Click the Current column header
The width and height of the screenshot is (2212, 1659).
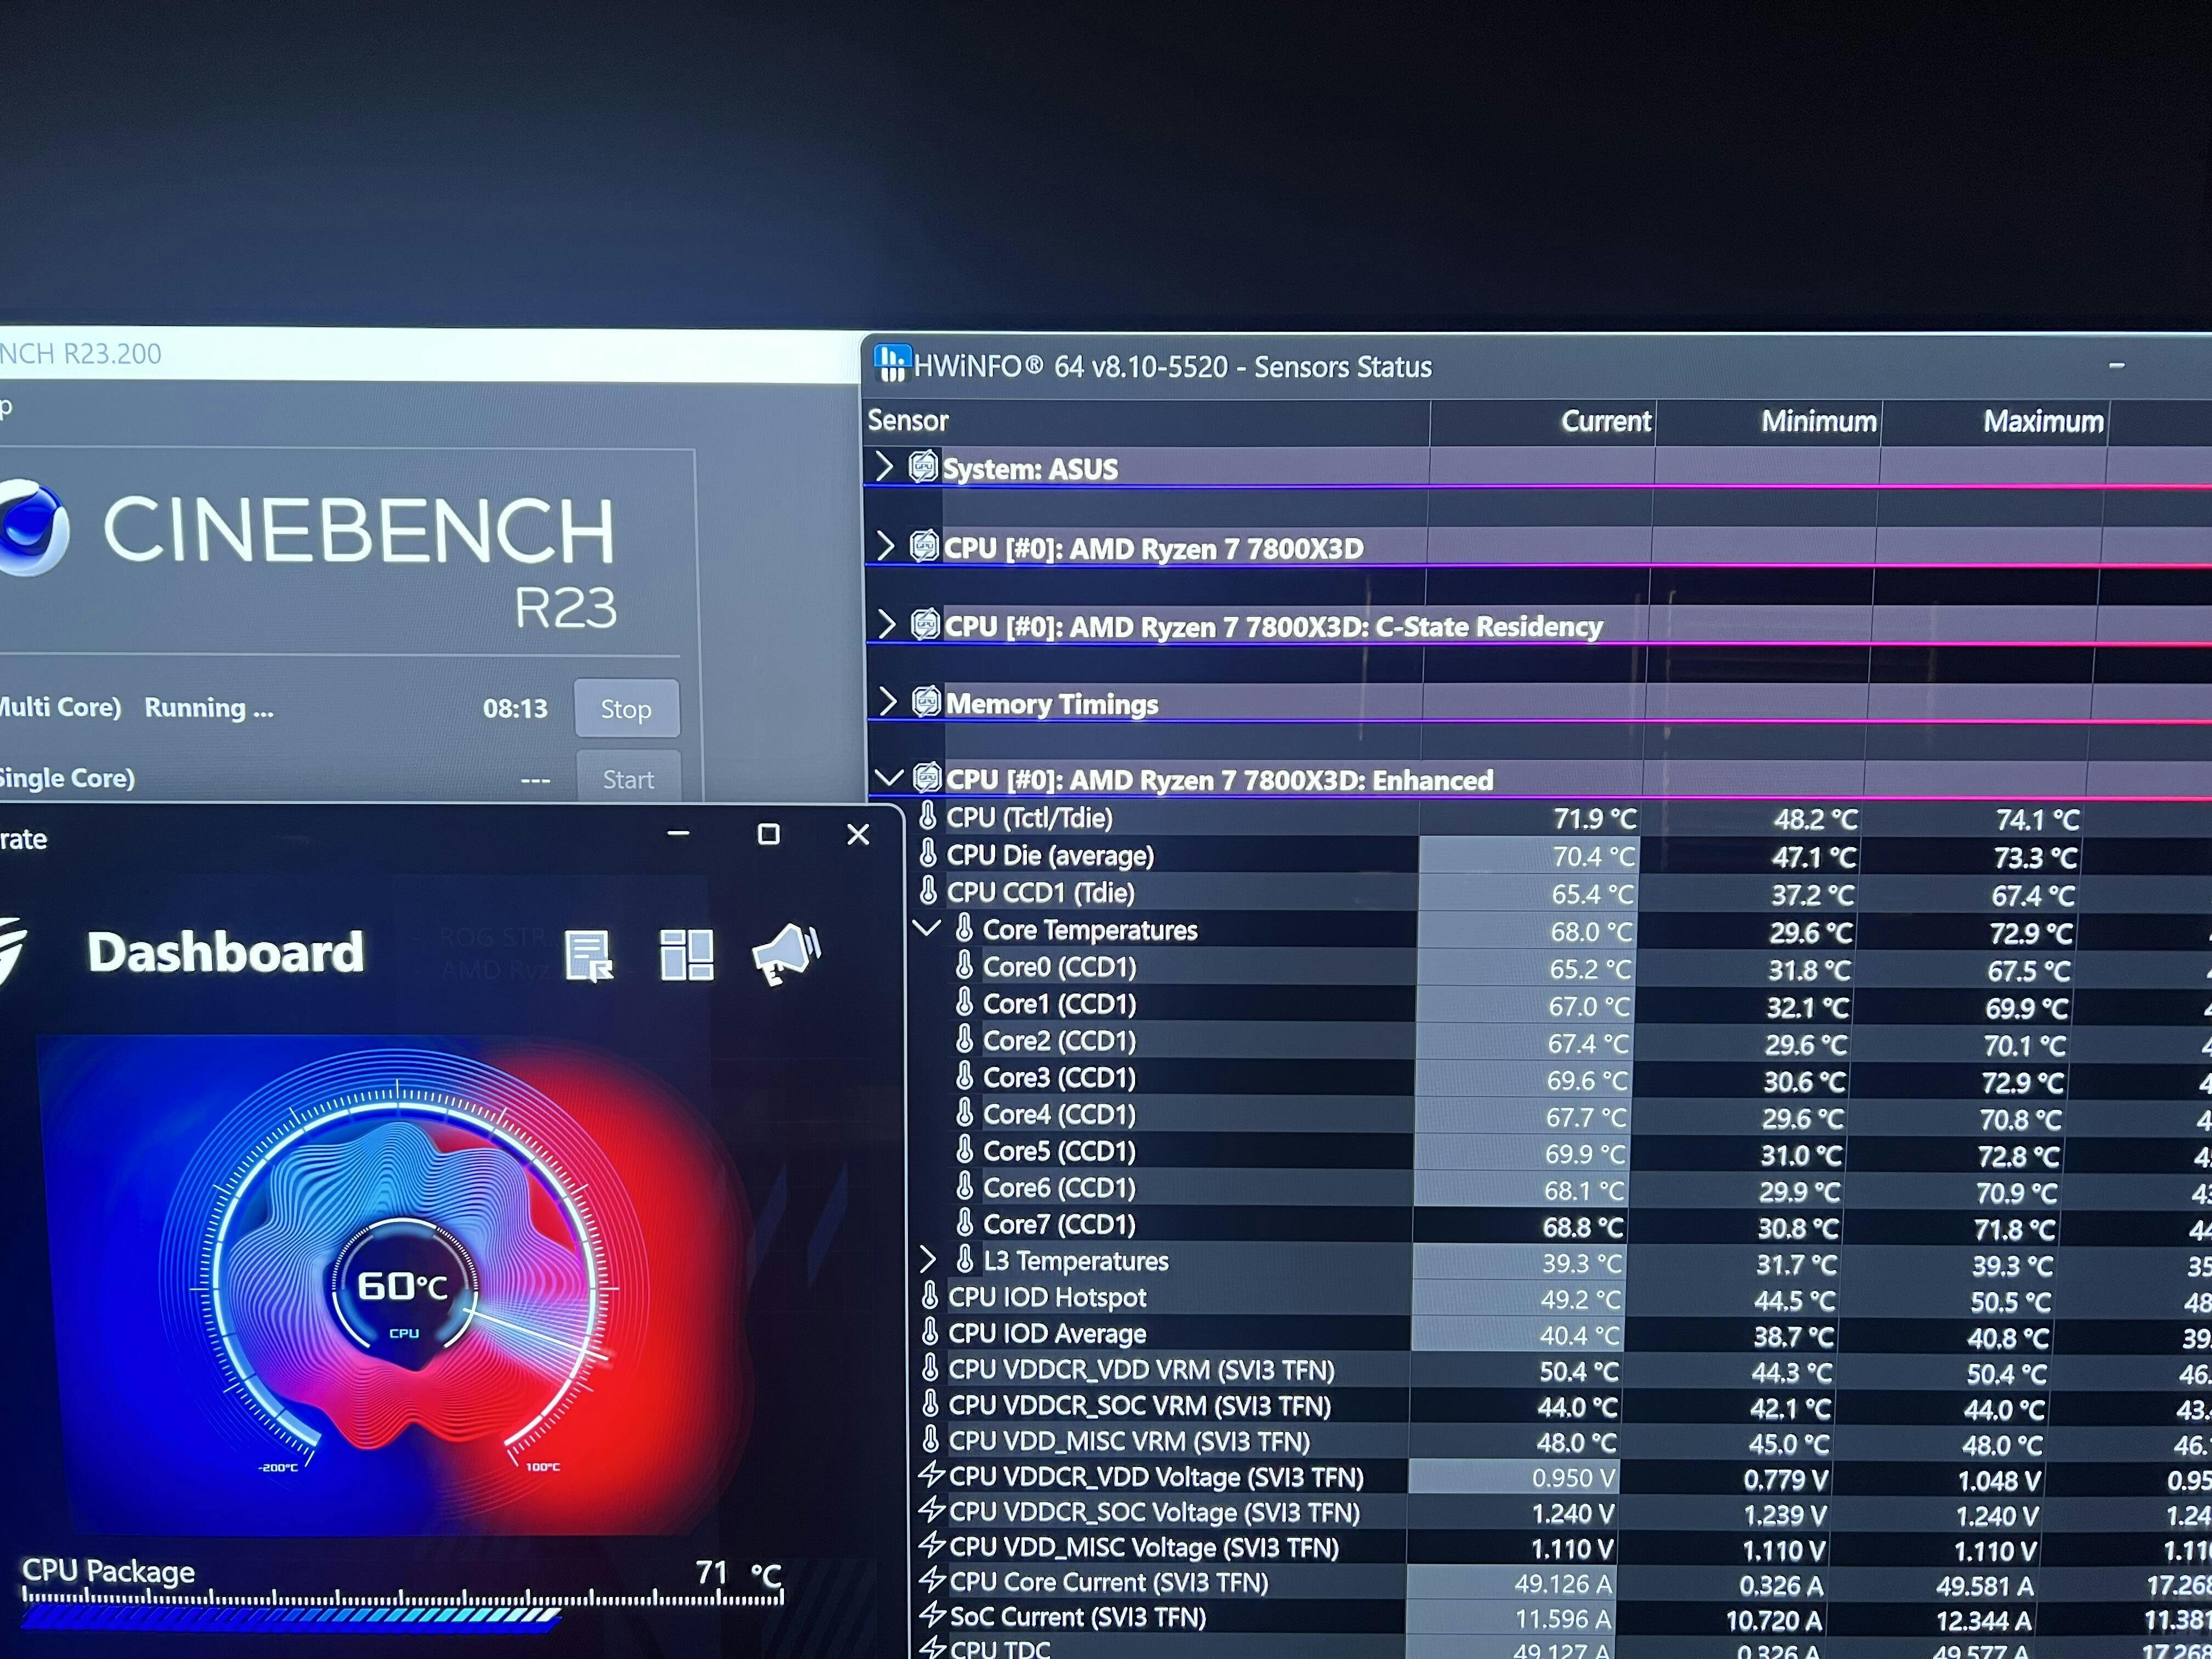1605,421
